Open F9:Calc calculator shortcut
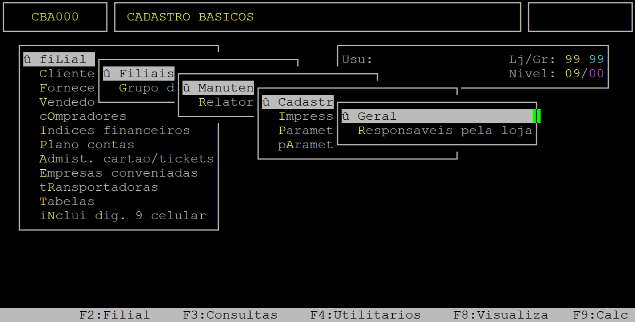Image resolution: width=635 pixels, height=322 pixels. tap(600, 315)
